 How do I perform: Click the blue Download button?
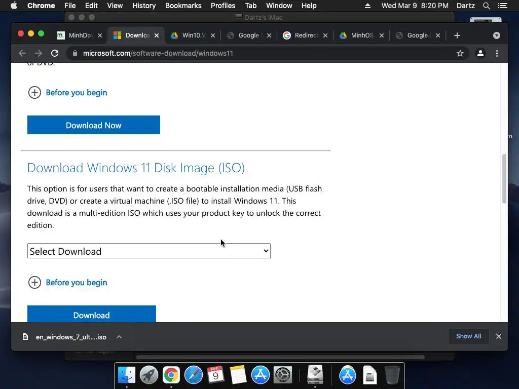point(92,314)
